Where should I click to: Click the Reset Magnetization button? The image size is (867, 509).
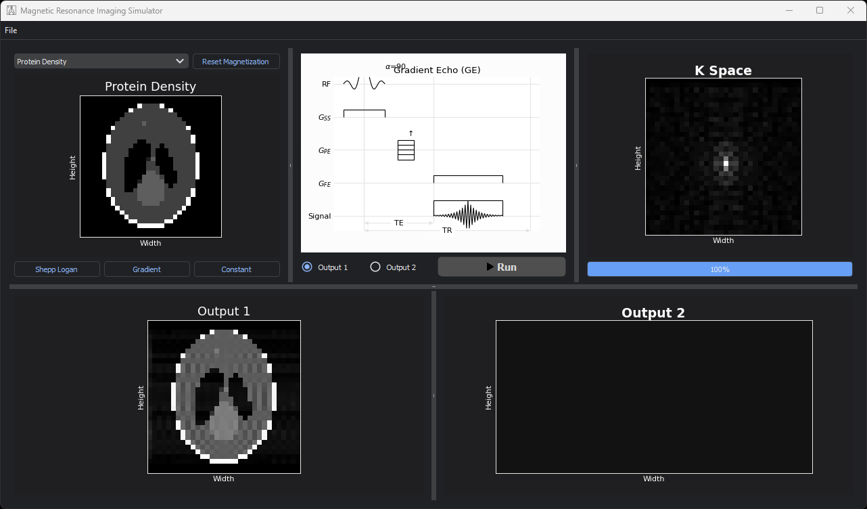235,62
